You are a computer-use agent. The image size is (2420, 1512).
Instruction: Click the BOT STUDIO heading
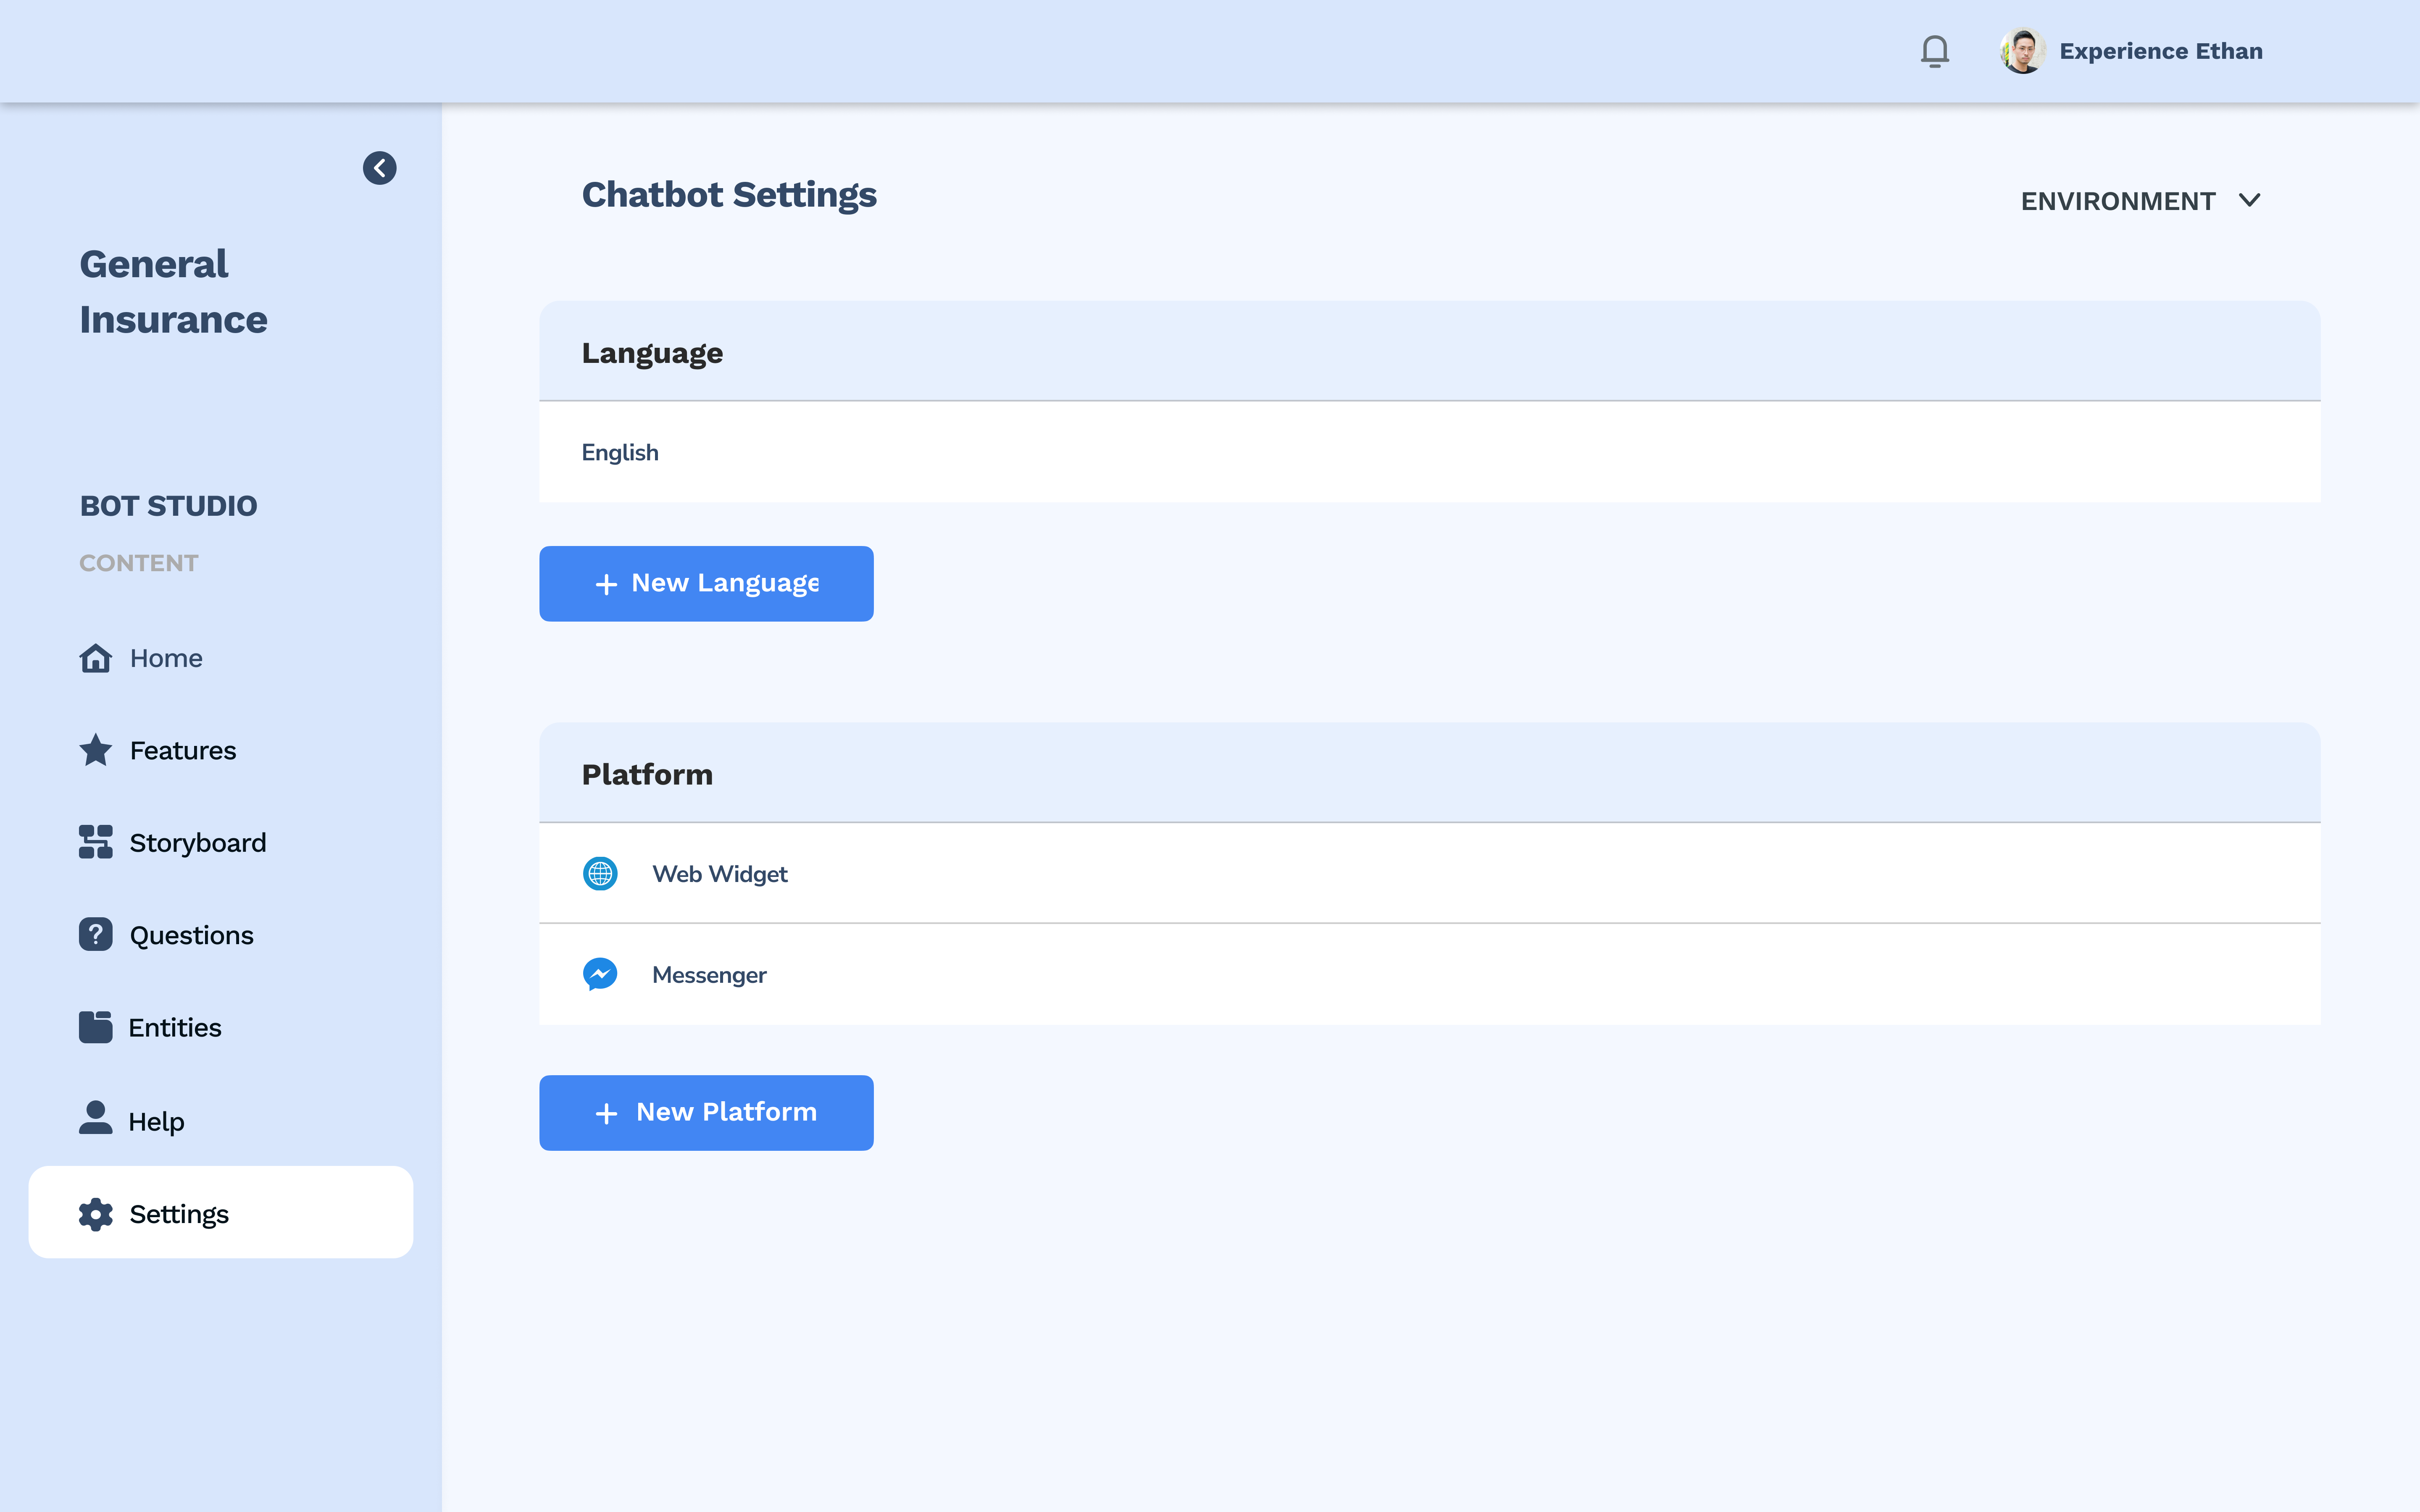pos(168,506)
